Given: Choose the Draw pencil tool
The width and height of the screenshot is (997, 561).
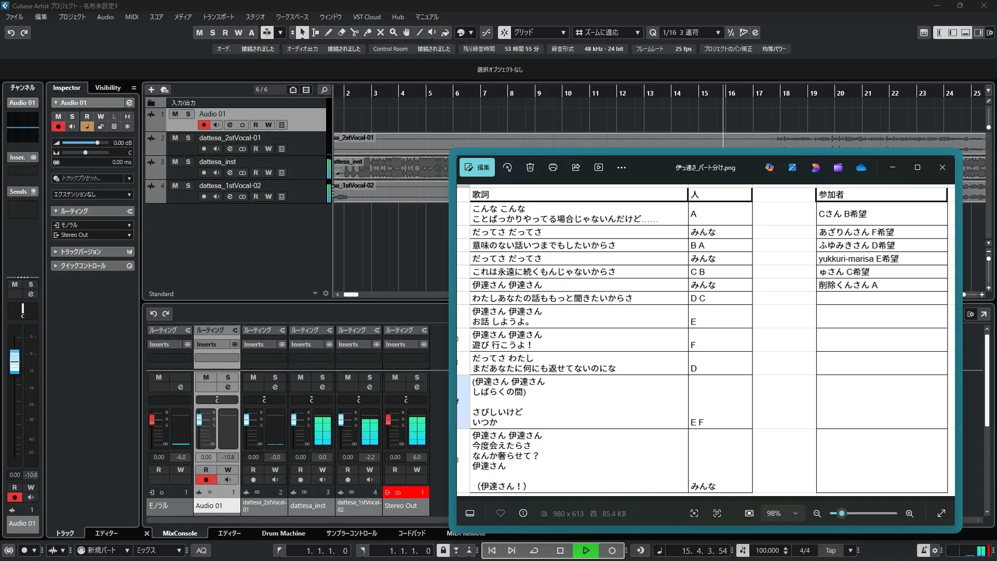Looking at the screenshot, I should 329,33.
